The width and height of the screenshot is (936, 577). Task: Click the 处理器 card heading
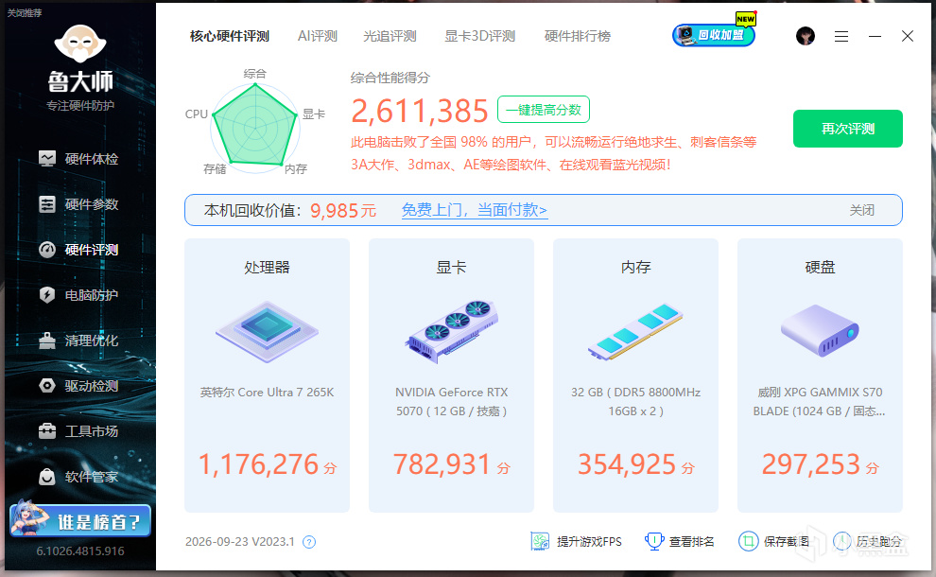pos(267,268)
